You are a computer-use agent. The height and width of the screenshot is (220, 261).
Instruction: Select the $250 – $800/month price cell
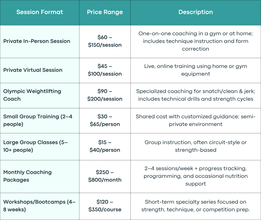[105, 176]
